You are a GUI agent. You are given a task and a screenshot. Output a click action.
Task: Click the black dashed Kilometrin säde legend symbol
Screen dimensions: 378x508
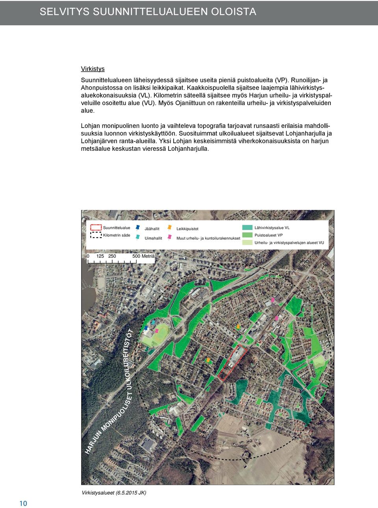coord(96,235)
